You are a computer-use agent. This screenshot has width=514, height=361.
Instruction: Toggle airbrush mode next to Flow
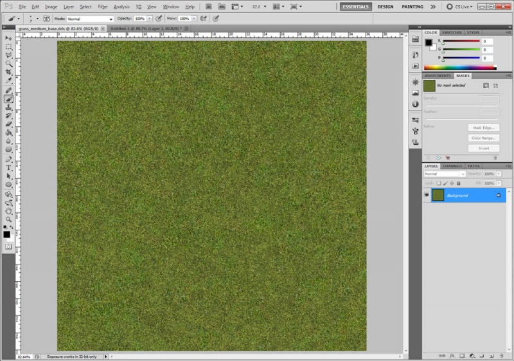point(203,19)
